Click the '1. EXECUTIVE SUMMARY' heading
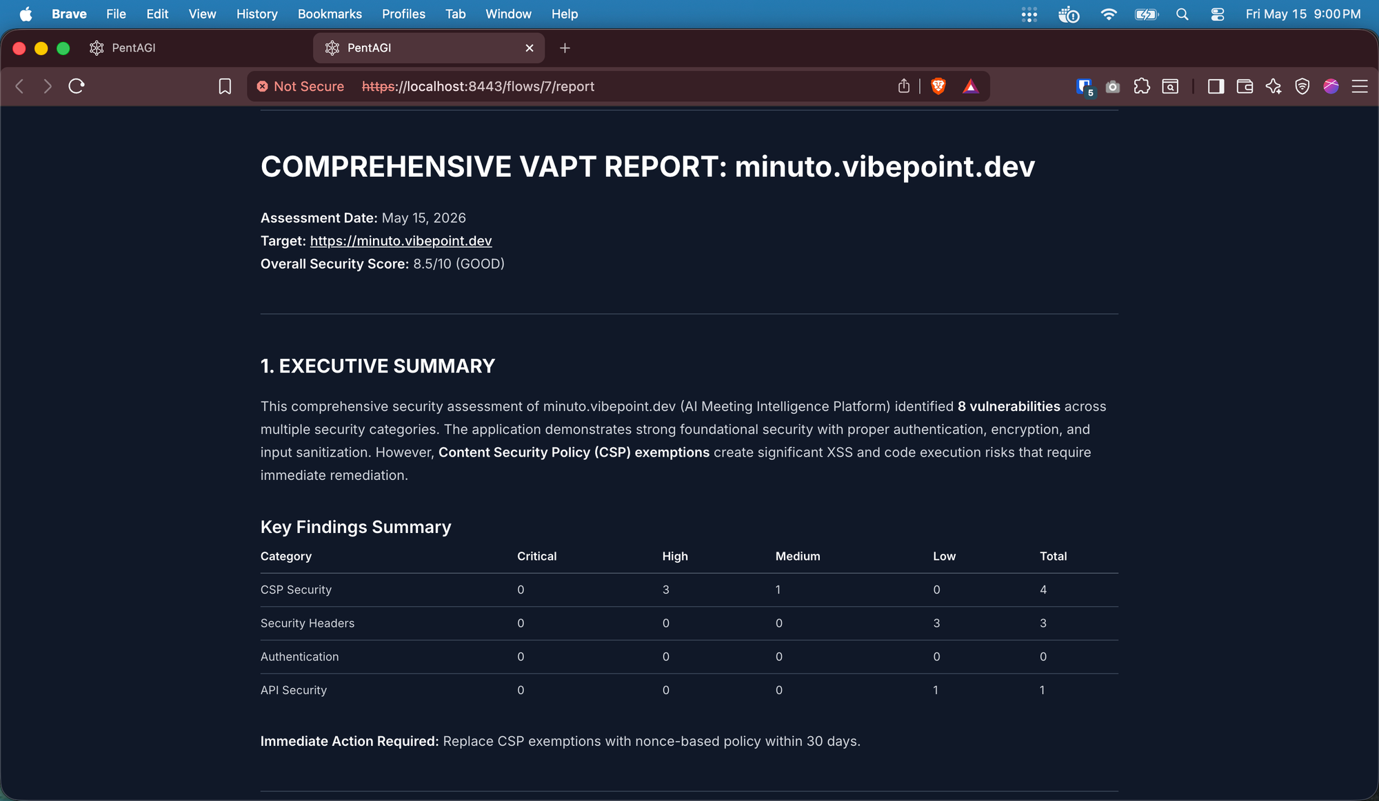 click(378, 366)
